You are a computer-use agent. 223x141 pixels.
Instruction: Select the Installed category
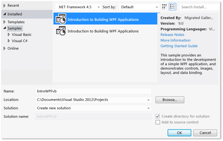click(15, 14)
